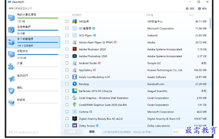Click the 我的计算机清理 monitor icon
This screenshot has height=139, width=219.
pos(11,18)
